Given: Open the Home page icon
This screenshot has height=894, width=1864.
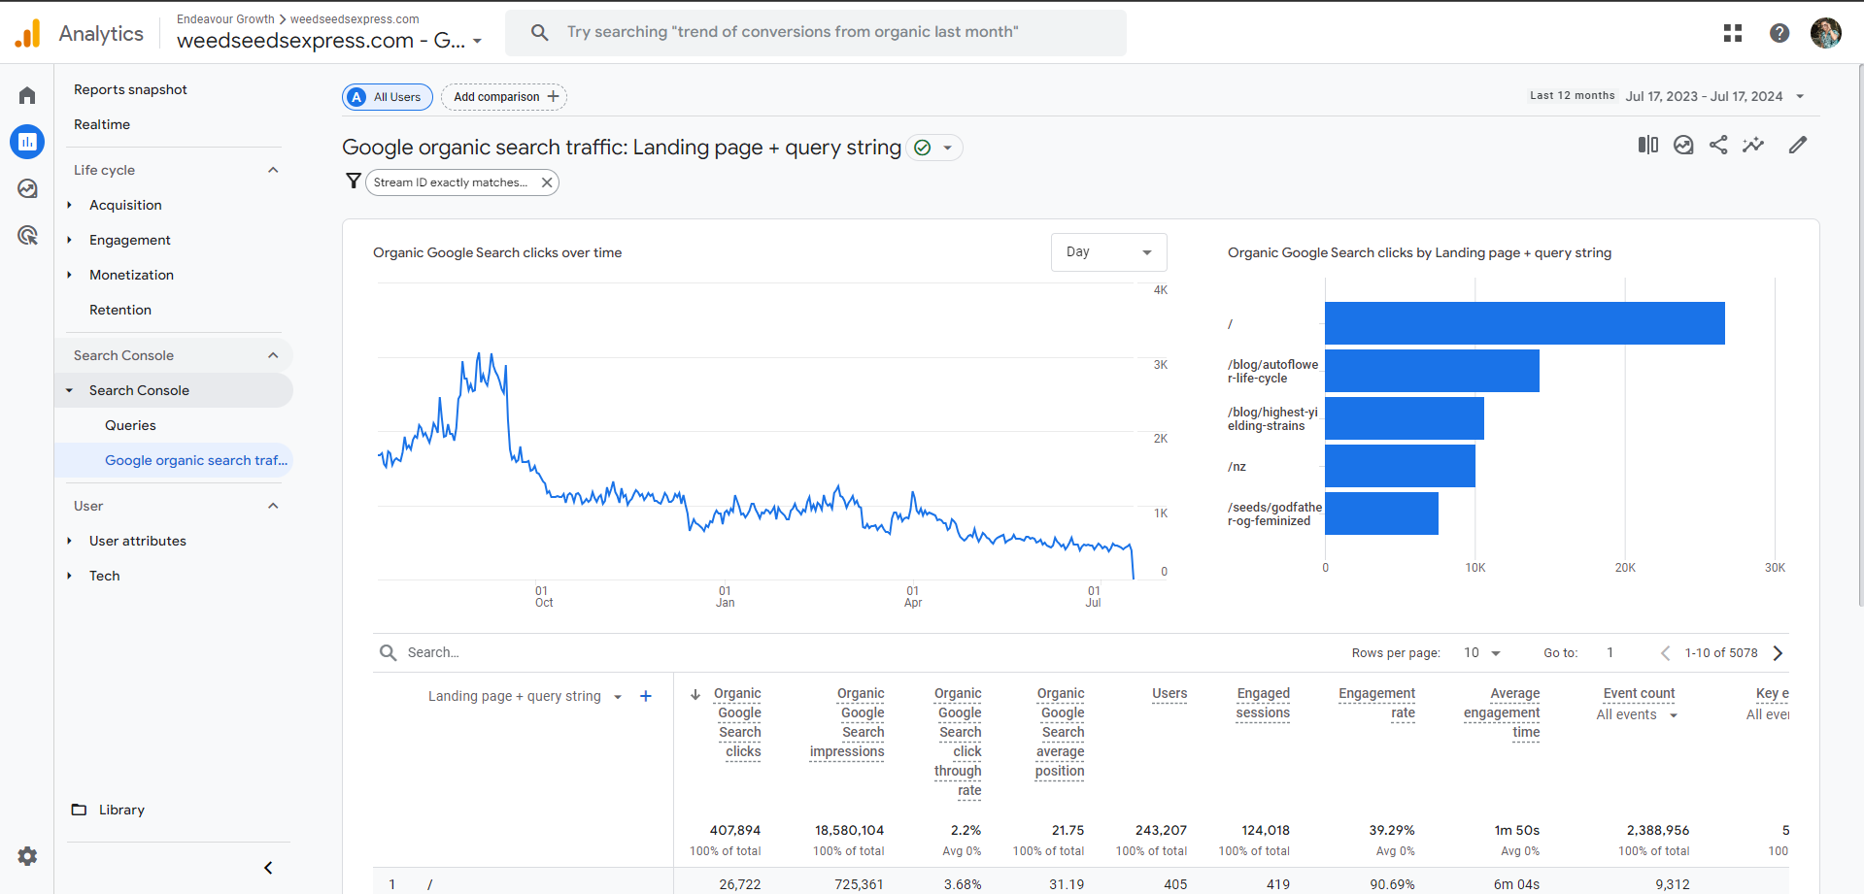Looking at the screenshot, I should point(26,94).
